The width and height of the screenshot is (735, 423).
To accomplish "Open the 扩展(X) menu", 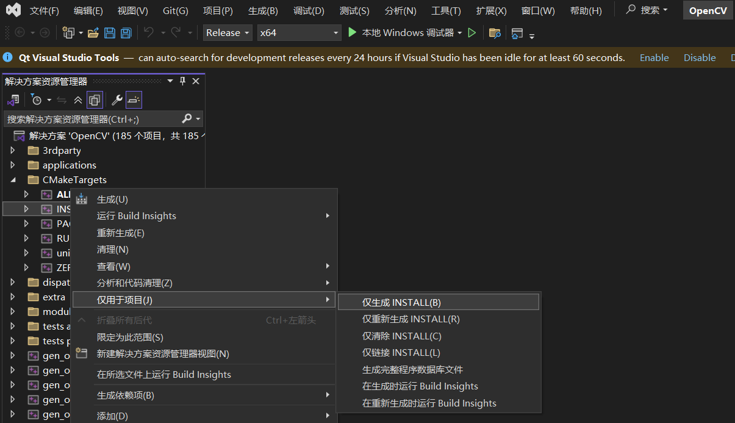I will (491, 10).
